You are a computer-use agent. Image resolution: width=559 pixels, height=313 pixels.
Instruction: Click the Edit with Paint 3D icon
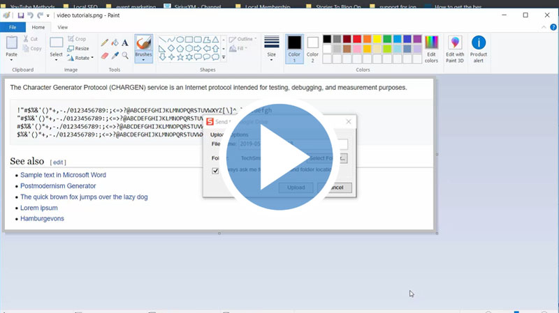[x=455, y=49]
